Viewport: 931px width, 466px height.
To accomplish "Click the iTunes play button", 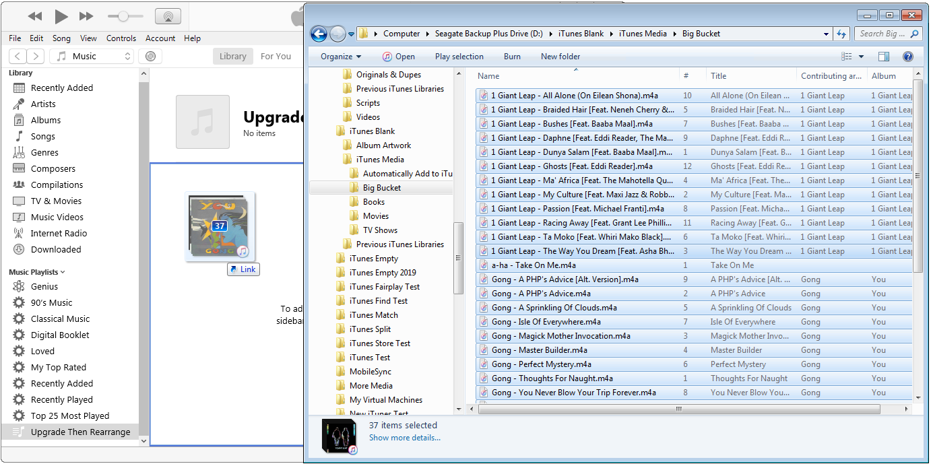I will pos(61,16).
